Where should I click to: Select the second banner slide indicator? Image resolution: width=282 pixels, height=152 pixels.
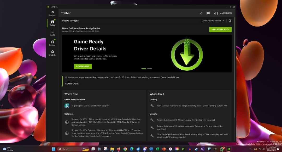[x=150, y=69]
